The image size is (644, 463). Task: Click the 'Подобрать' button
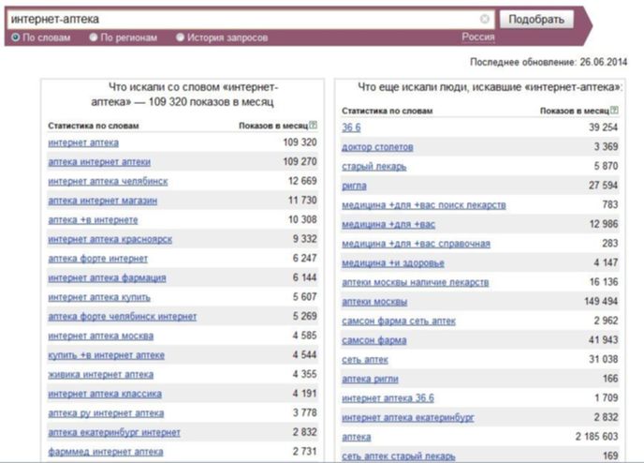pyautogui.click(x=536, y=20)
